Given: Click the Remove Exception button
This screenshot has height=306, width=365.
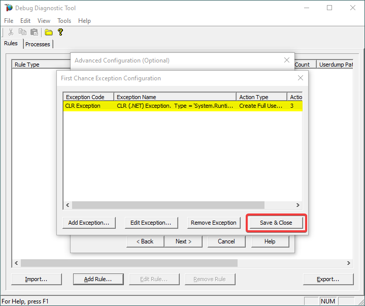Looking at the screenshot, I should click(213, 223).
